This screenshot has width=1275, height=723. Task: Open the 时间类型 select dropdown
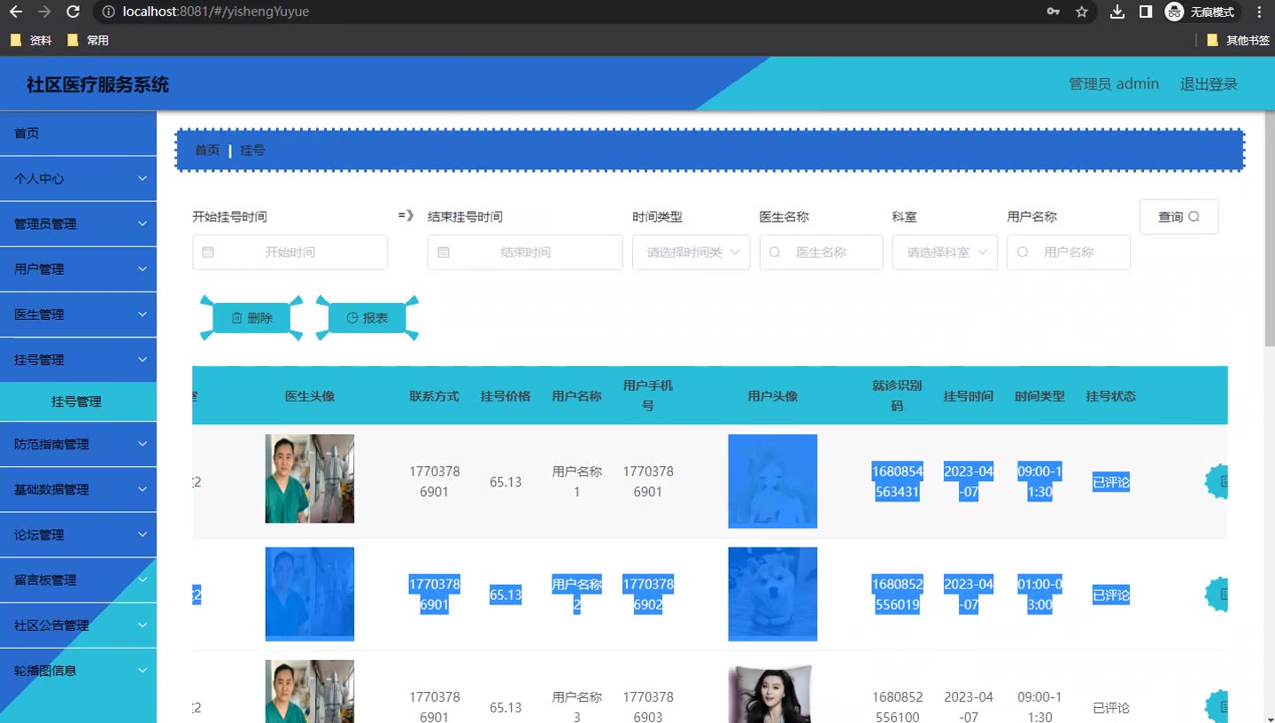(x=692, y=253)
